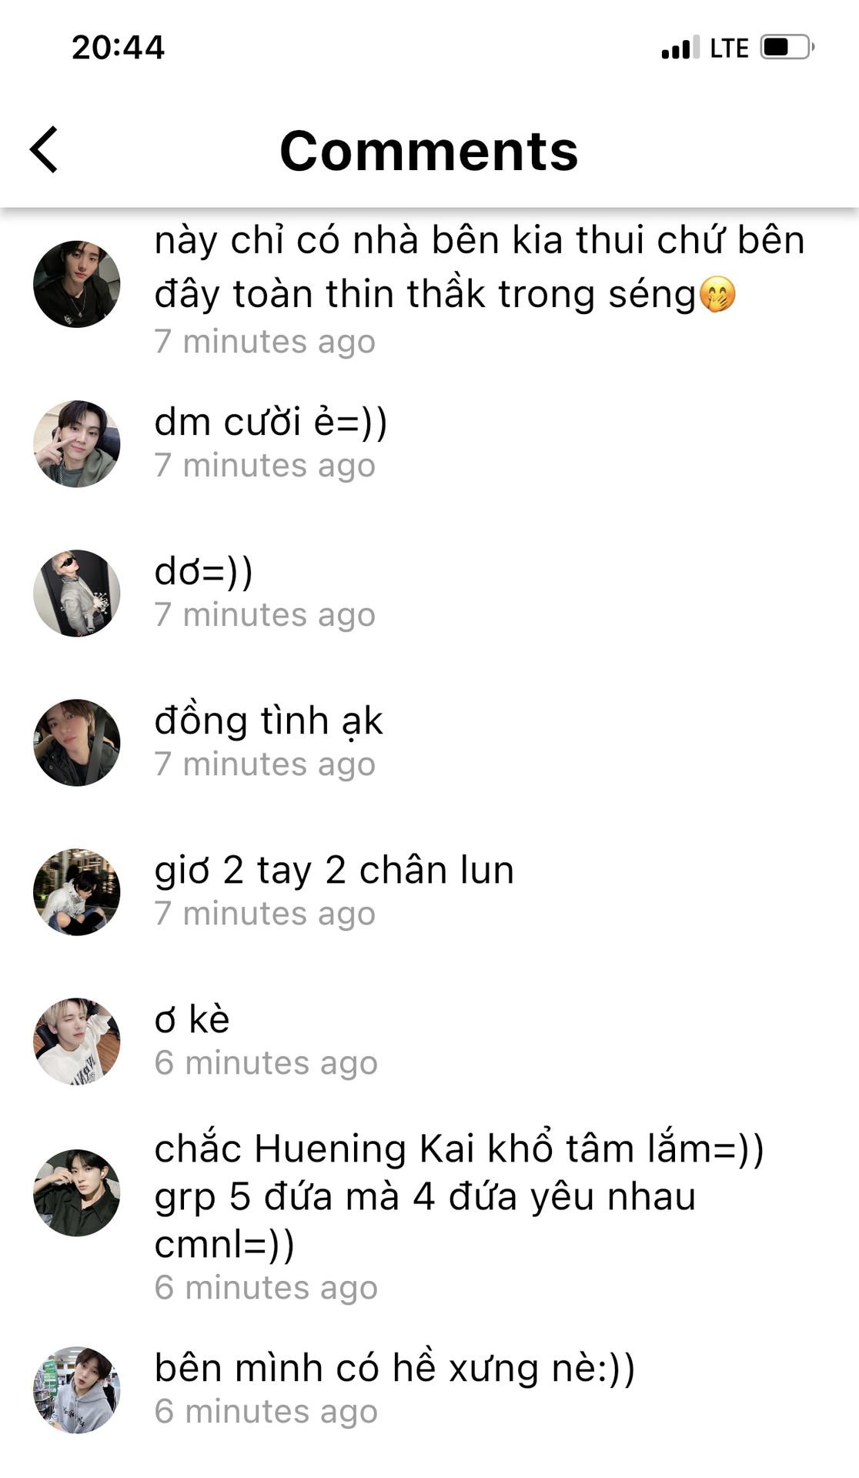
Task: Select the 'giơ 2 tay 2 chân lun' comment
Action: 334,871
